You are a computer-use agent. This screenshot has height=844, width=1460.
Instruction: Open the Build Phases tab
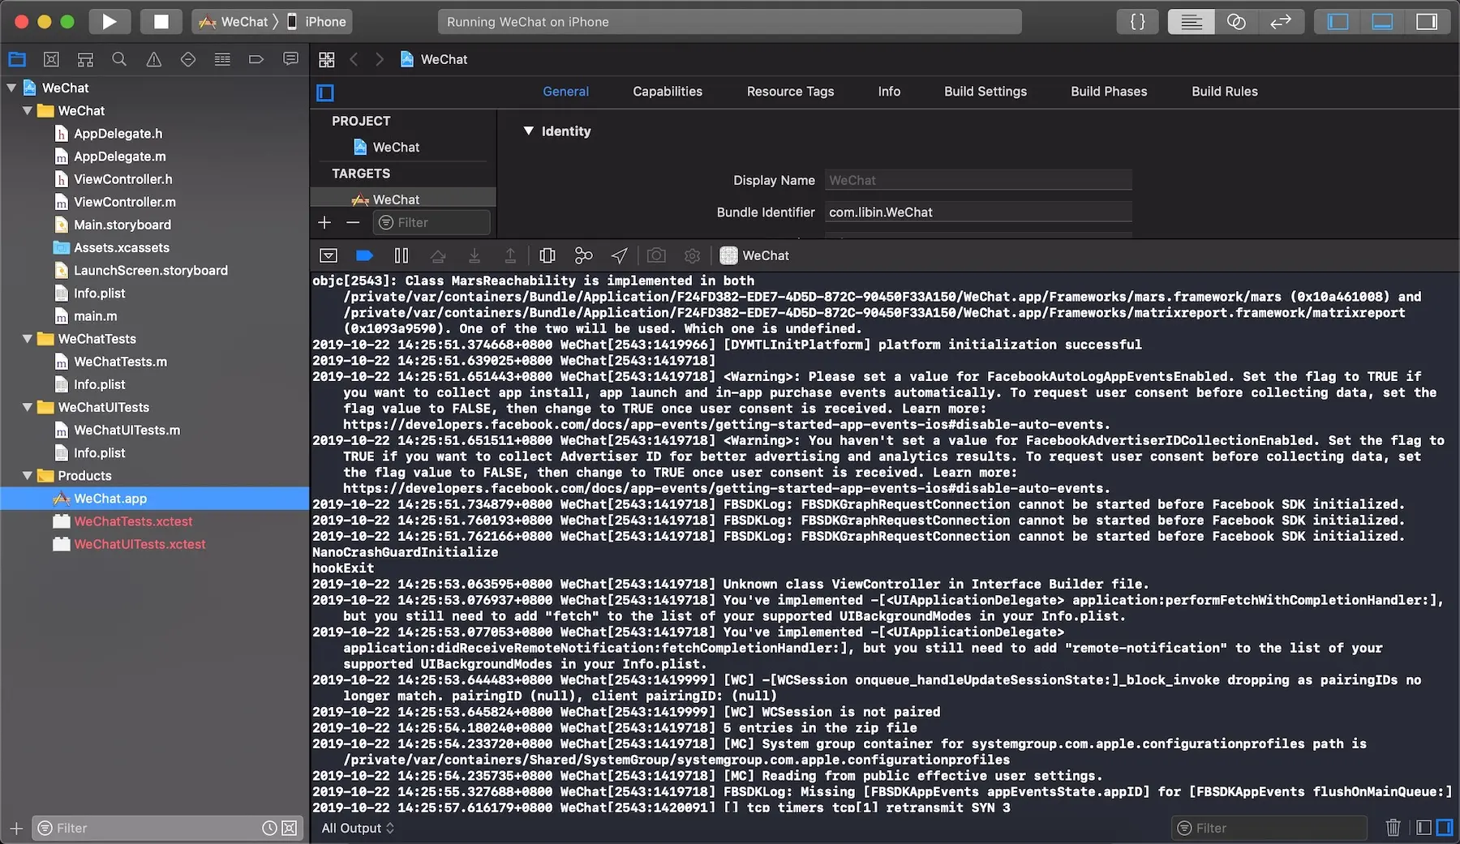[x=1109, y=92]
